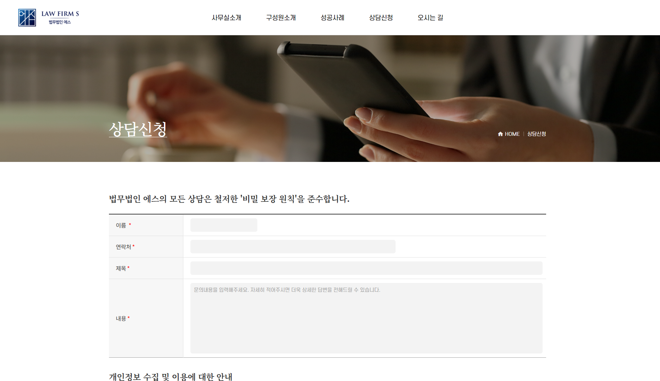Click the home icon in the breadcrumb
This screenshot has width=660, height=381.
click(x=500, y=134)
